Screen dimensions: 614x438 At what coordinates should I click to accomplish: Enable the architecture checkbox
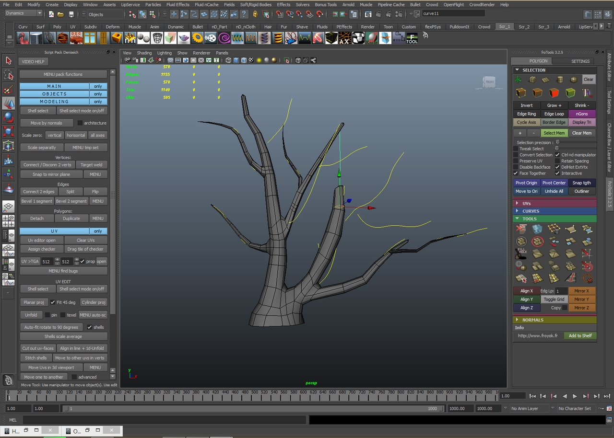click(x=80, y=123)
